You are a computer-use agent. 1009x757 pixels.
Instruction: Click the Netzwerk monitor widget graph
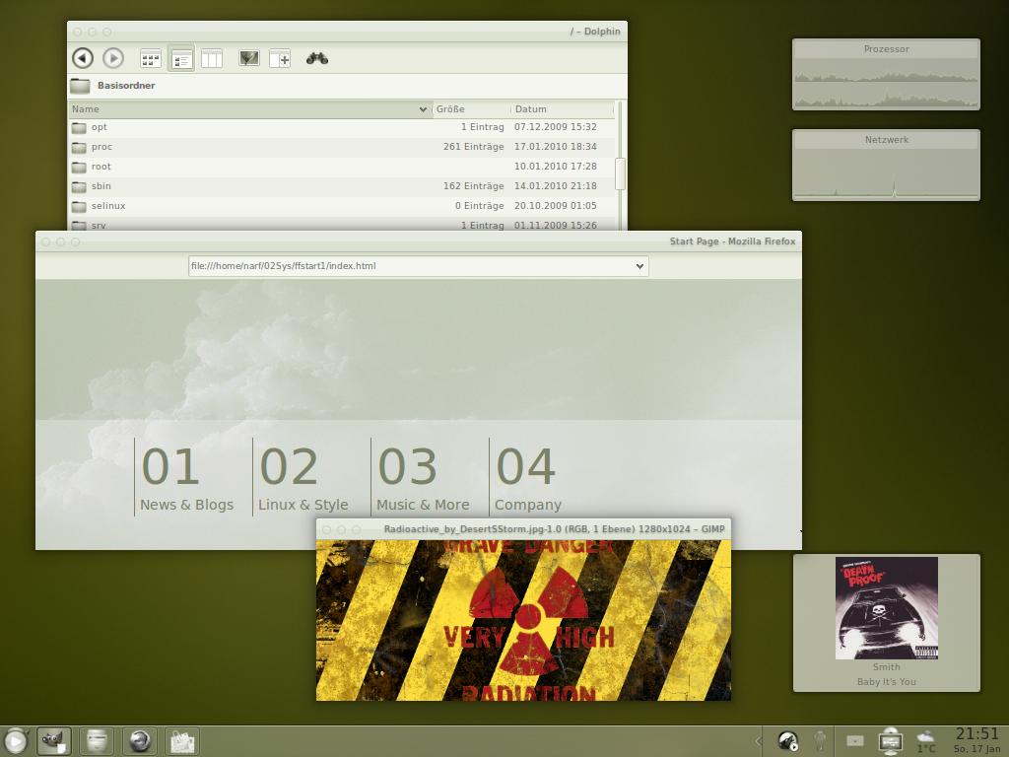[x=886, y=173]
